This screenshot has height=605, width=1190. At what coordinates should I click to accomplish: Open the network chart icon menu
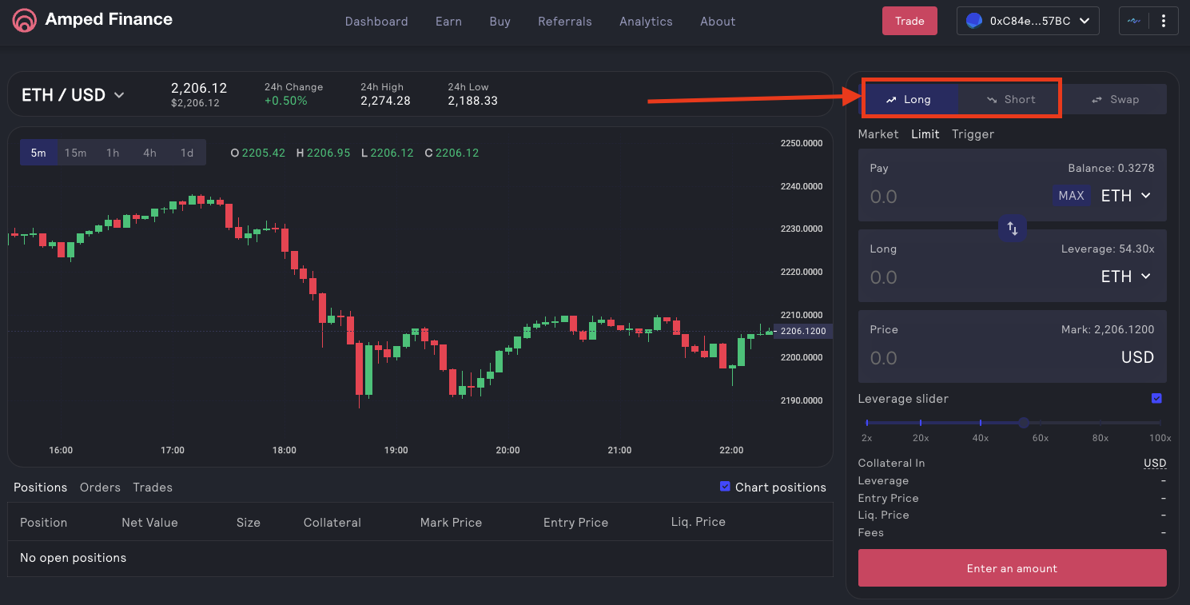click(1133, 22)
